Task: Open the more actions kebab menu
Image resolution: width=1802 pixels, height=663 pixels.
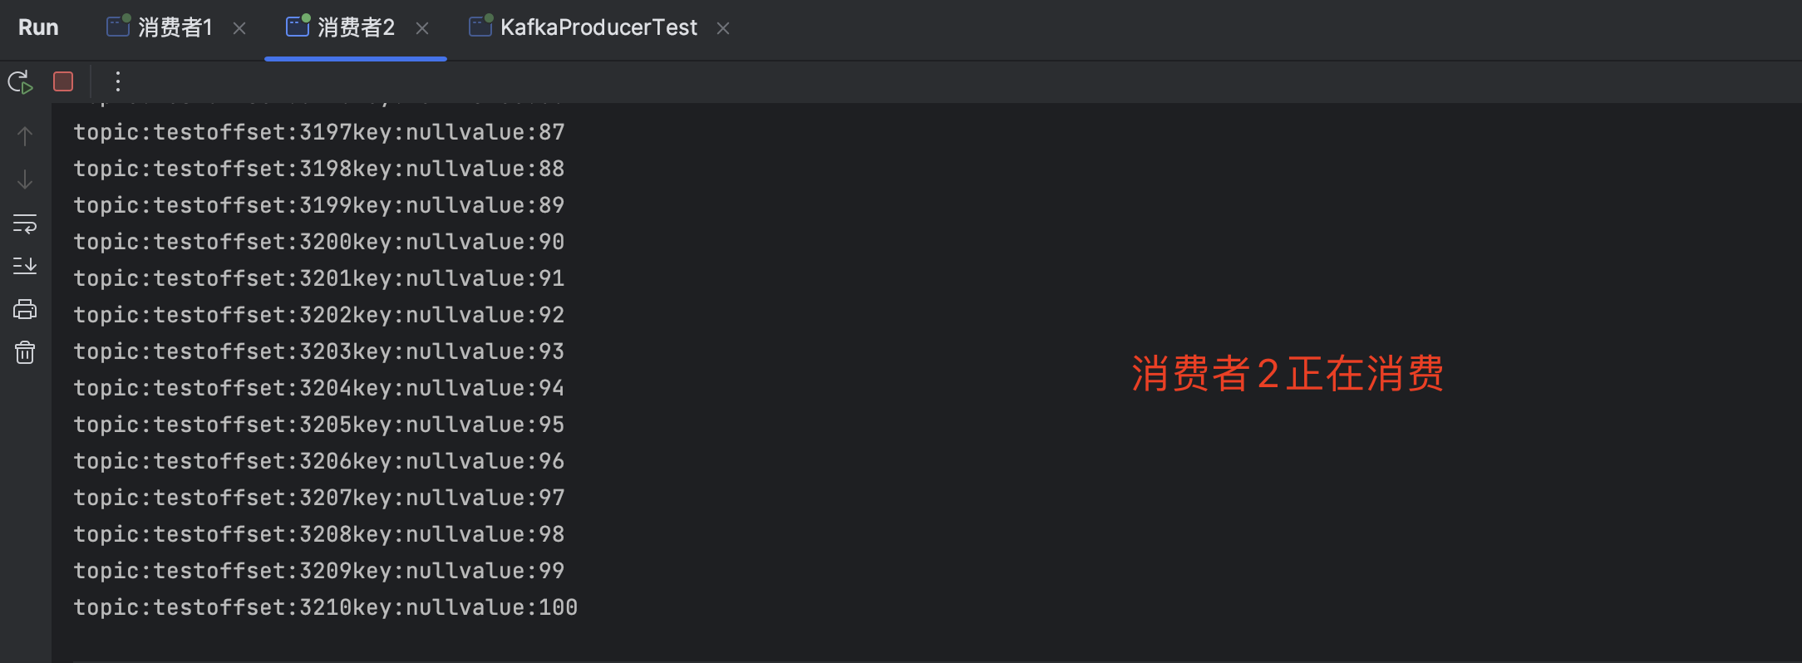Action: pyautogui.click(x=118, y=81)
